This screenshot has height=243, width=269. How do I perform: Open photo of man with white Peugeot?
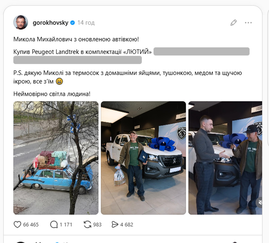pos(143,158)
